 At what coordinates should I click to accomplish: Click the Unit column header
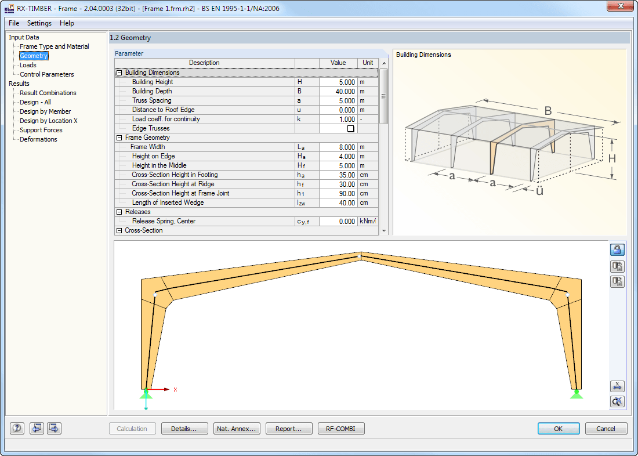coord(368,63)
